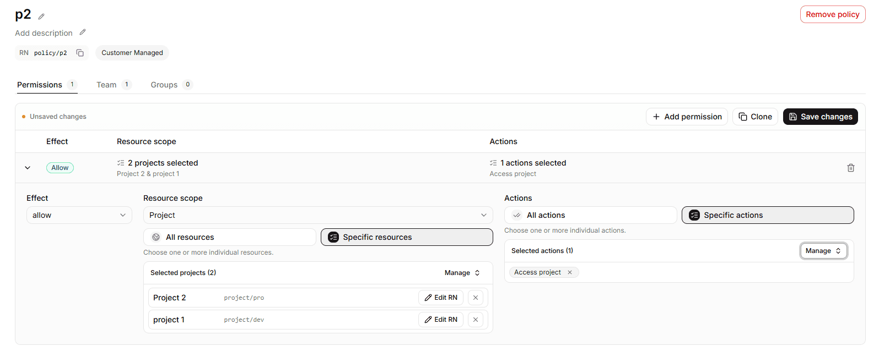The image size is (879, 357).
Task: Open the Resource scope Project dropdown
Action: coord(318,215)
